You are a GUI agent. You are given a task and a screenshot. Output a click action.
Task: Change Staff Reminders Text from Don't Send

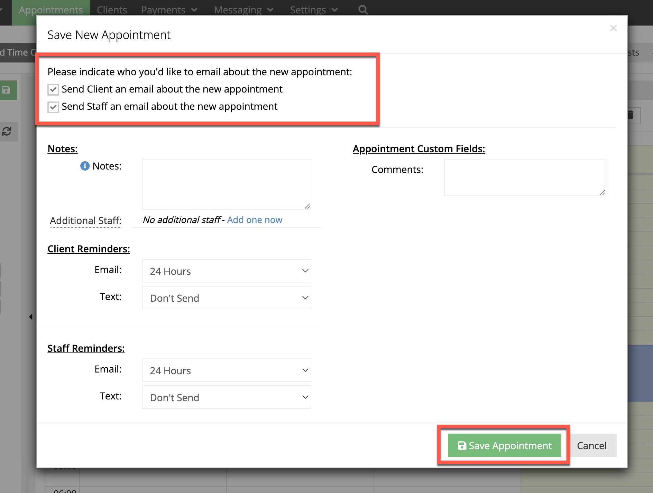(227, 397)
